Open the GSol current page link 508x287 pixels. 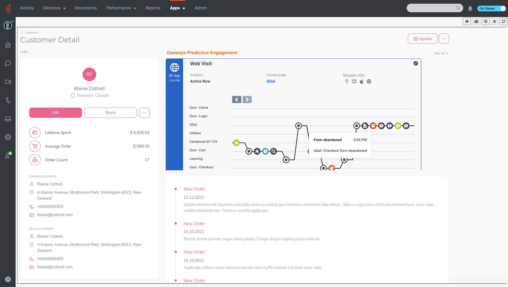click(270, 81)
